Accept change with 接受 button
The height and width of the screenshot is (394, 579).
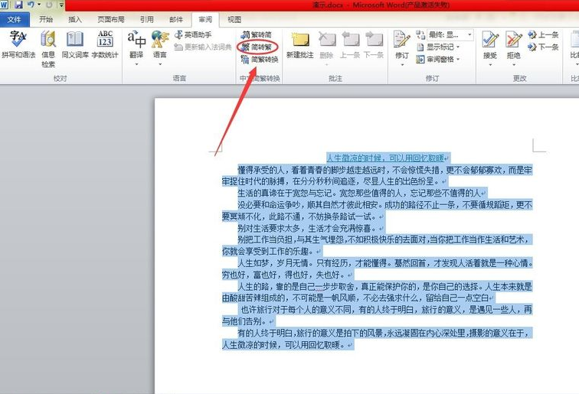click(490, 44)
